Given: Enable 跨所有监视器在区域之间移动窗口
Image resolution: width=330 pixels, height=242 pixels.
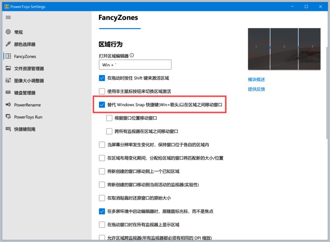Looking at the screenshot, I should click(x=109, y=131).
